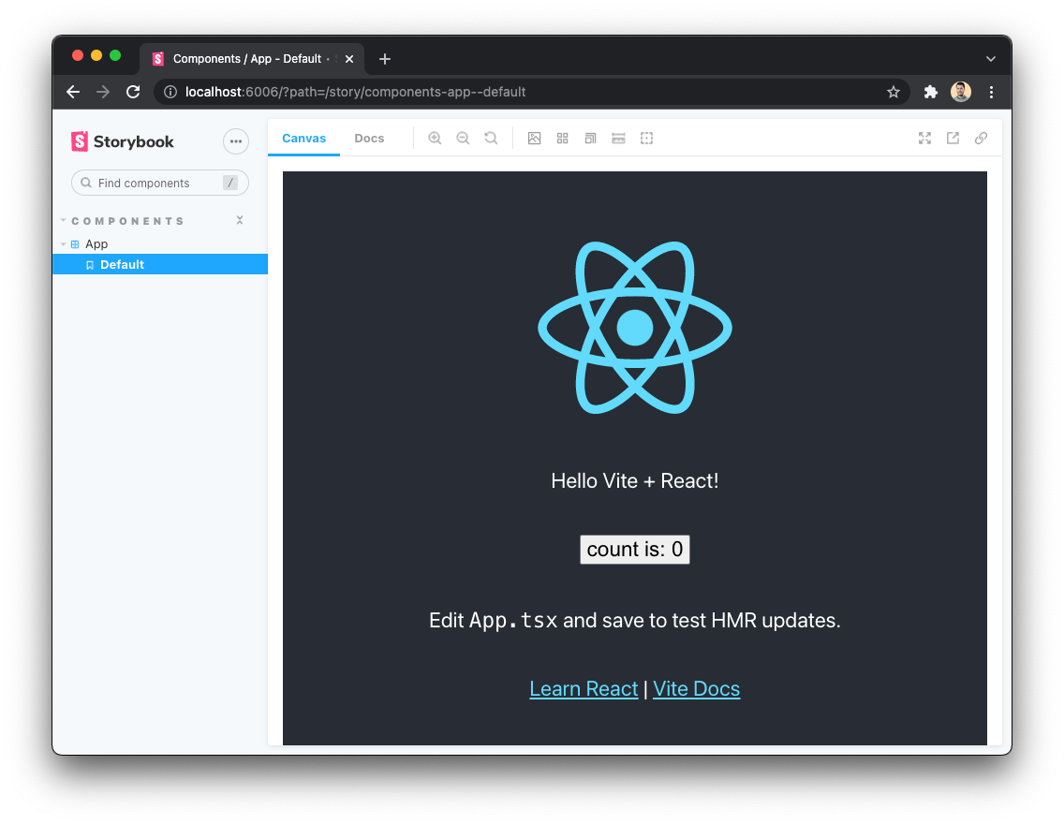This screenshot has height=824, width=1064.
Task: Click the zoom in icon in toolbar
Action: pyautogui.click(x=435, y=139)
